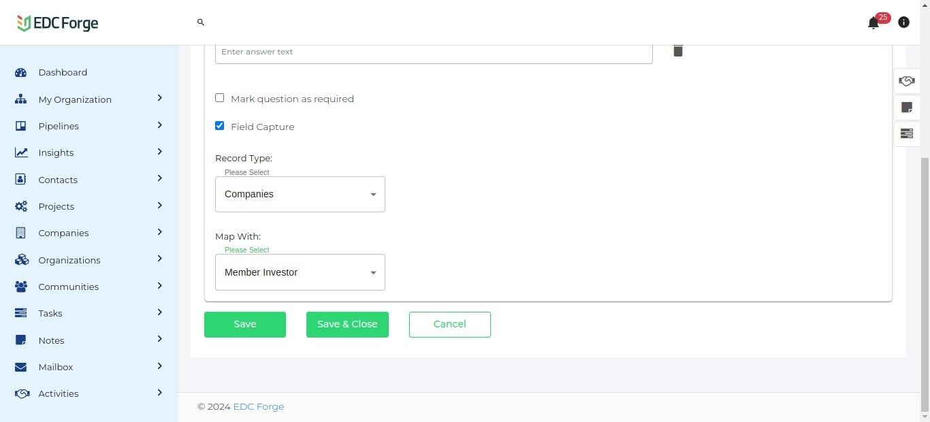Image resolution: width=930 pixels, height=422 pixels.
Task: Open the Mailbox menu item
Action: (56, 367)
